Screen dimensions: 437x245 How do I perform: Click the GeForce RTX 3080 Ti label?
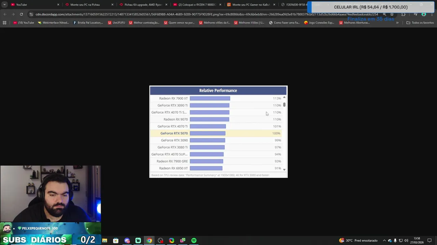(172, 147)
